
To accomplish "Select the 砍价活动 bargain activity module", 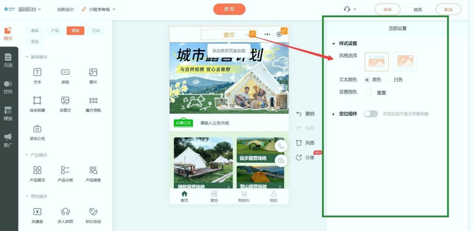I will tap(93, 214).
